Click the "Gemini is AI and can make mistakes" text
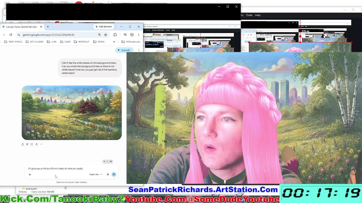The image size is (362, 203). pyautogui.click(x=72, y=182)
